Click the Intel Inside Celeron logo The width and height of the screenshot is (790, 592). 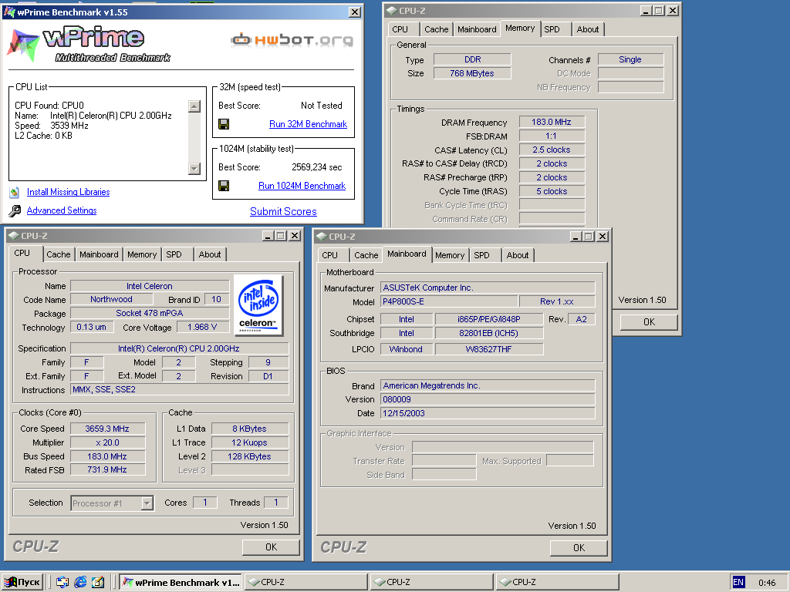[x=258, y=305]
